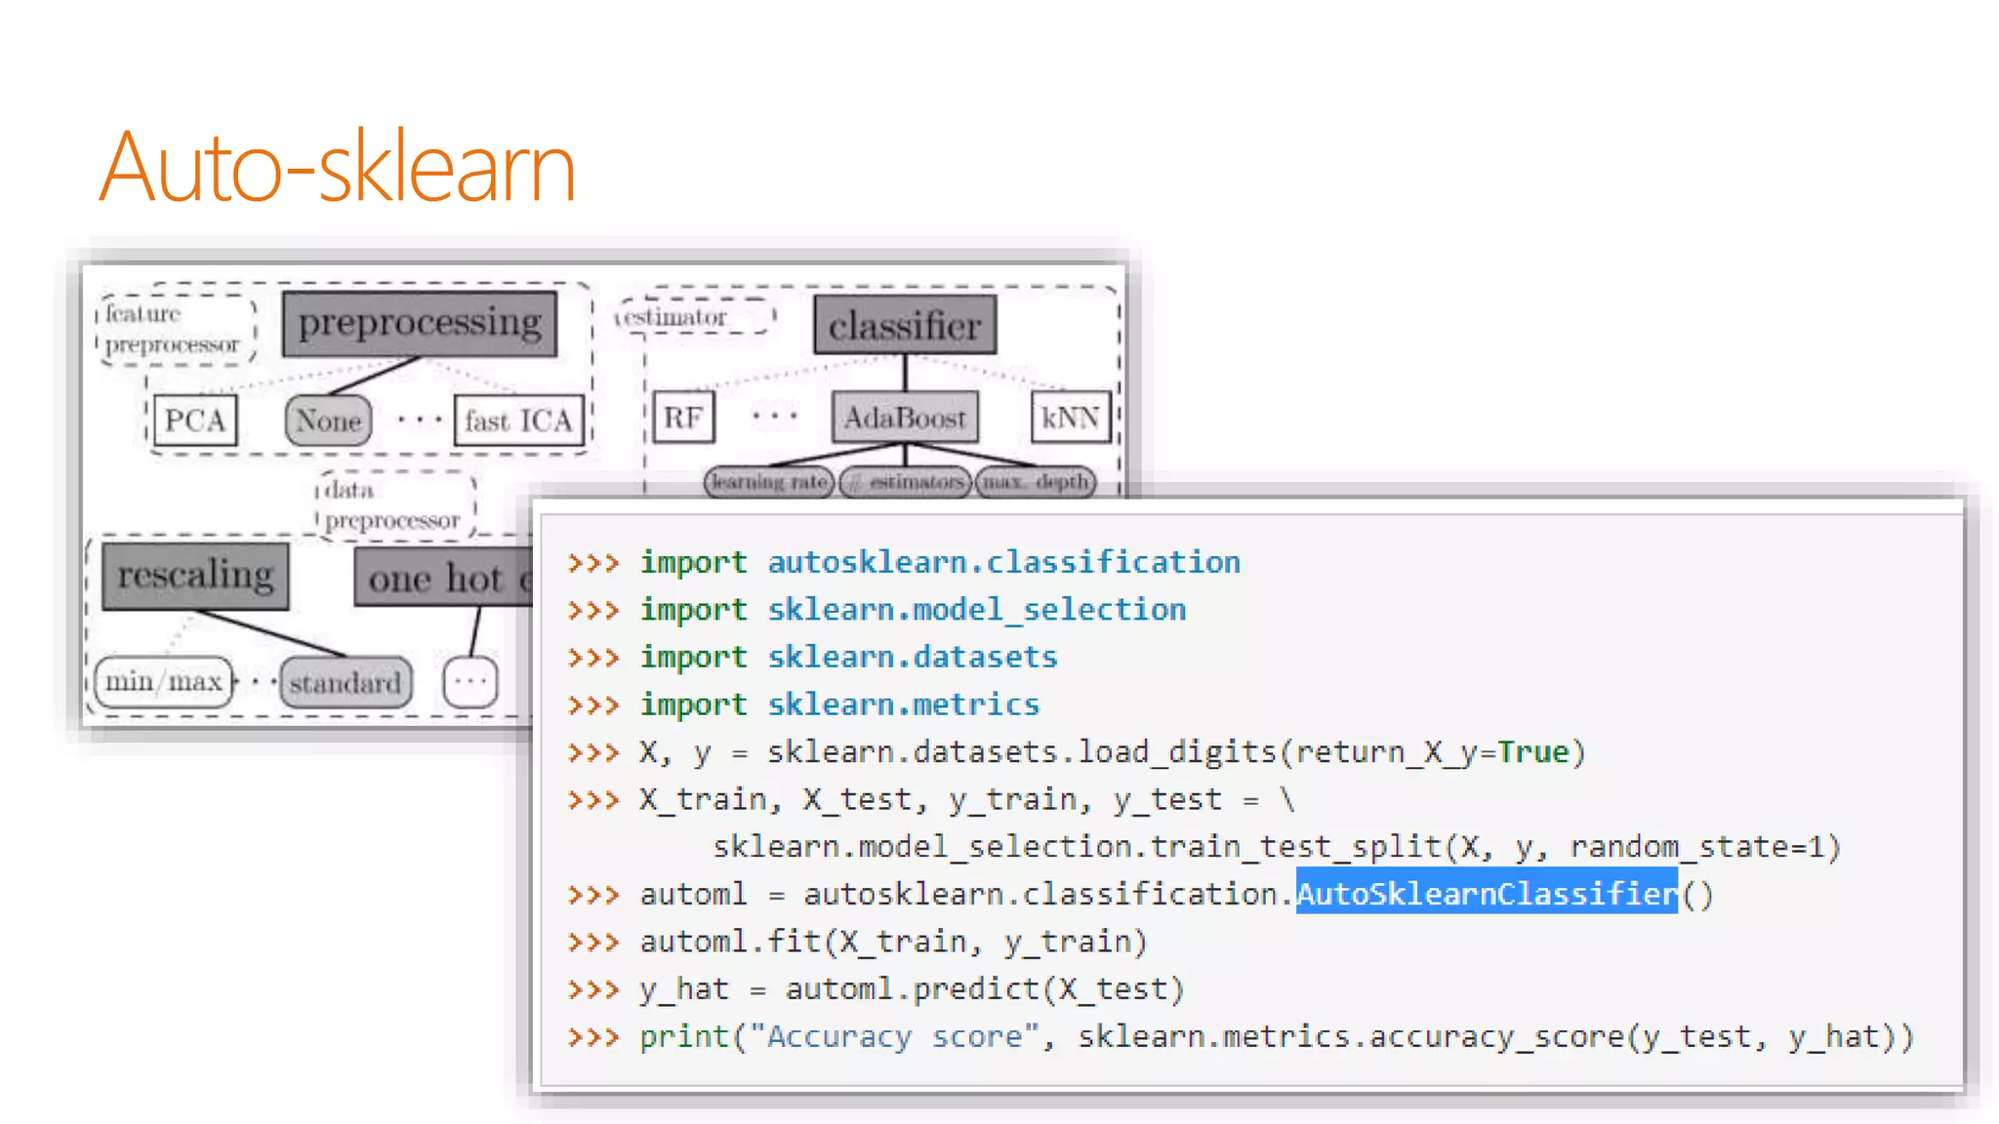Select the min/max rescaling node
The width and height of the screenshot is (1999, 1124).
click(x=164, y=681)
